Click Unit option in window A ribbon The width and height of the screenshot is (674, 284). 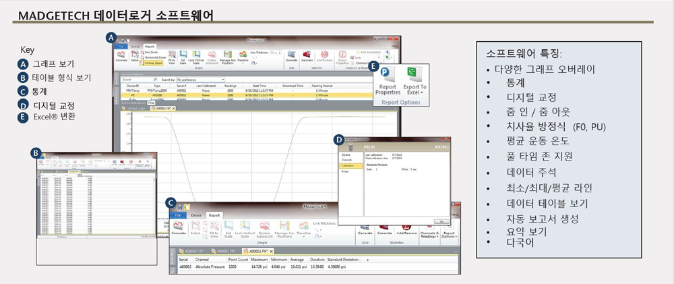point(355,57)
